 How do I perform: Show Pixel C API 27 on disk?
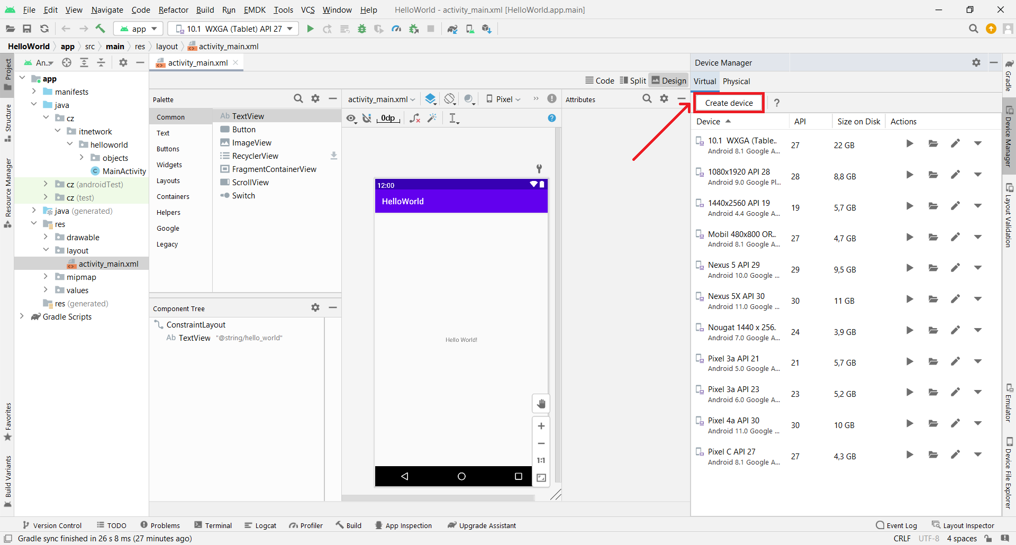click(933, 455)
